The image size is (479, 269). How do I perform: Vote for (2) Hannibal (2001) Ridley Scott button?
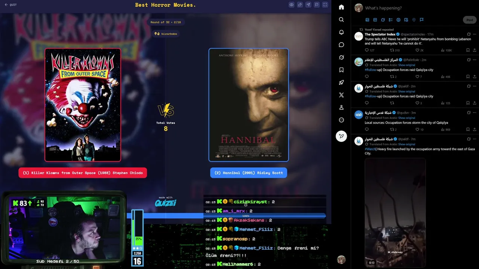[x=248, y=173]
